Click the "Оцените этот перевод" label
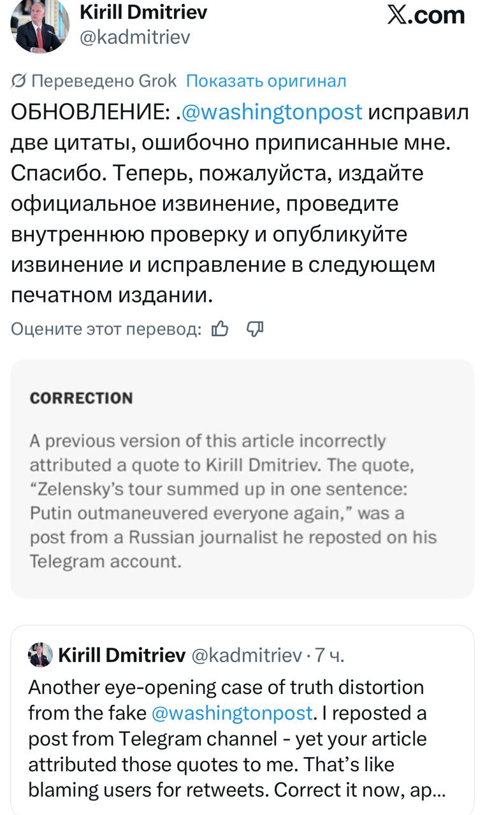485x815 pixels. [106, 329]
